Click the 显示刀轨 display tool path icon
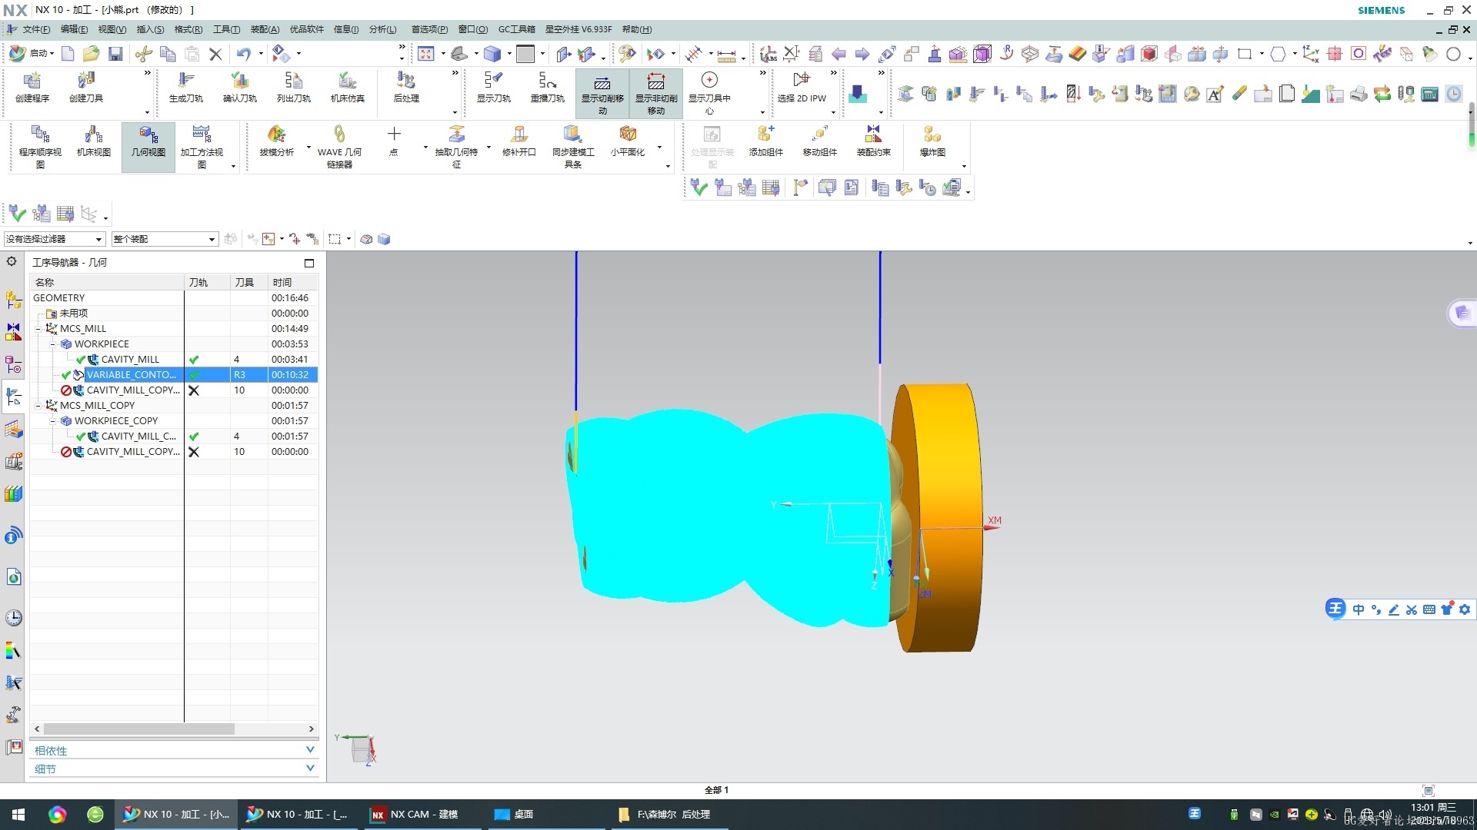 [x=493, y=86]
